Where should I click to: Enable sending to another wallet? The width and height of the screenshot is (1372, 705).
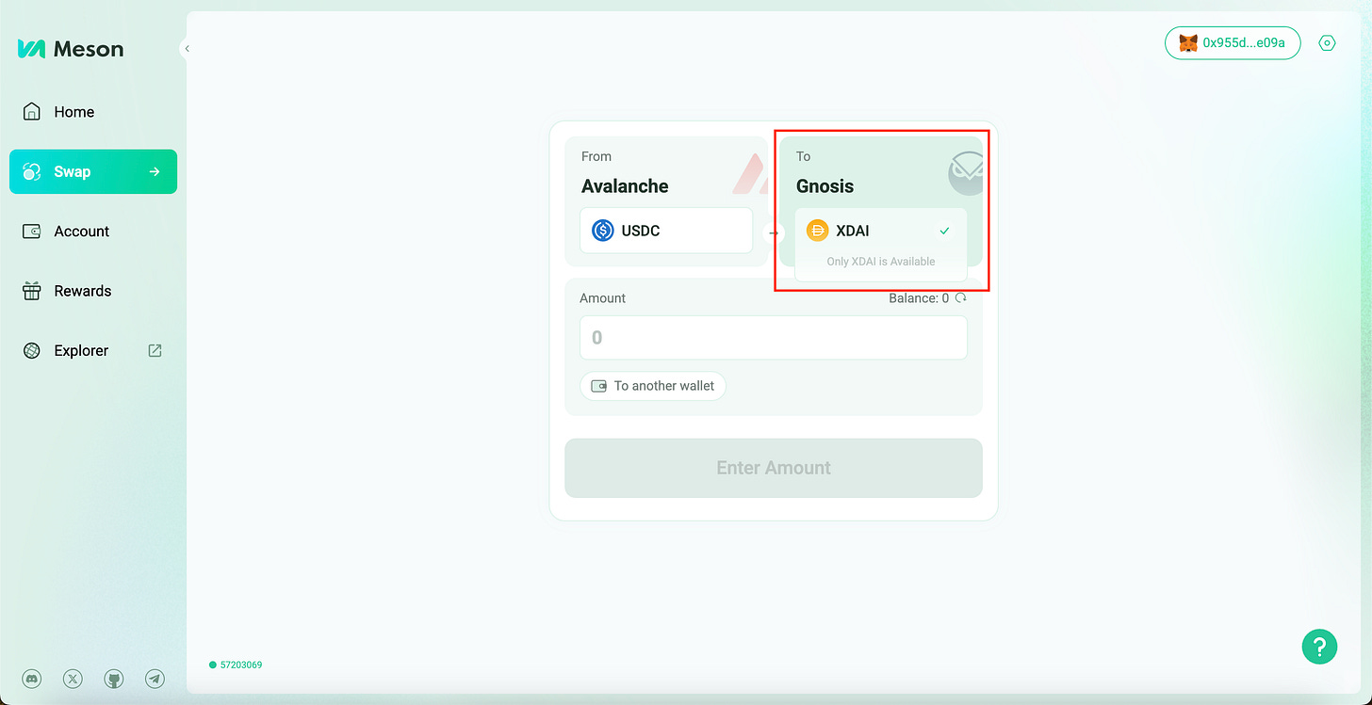pyautogui.click(x=653, y=386)
